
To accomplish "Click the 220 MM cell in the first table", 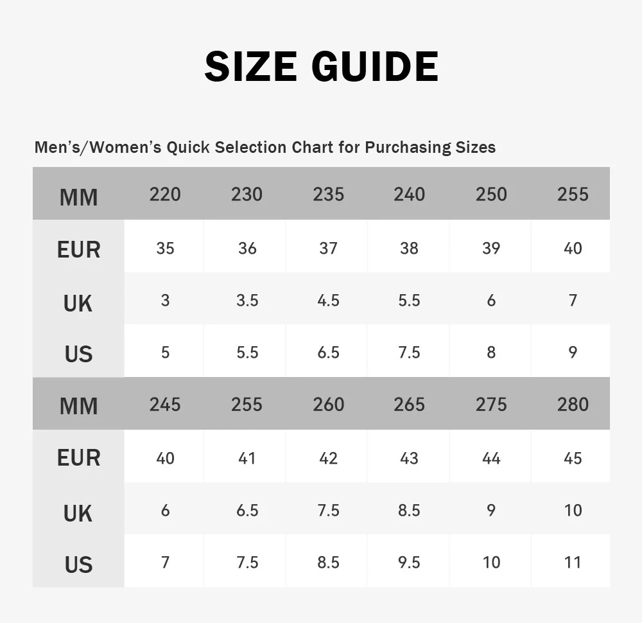I will (165, 194).
